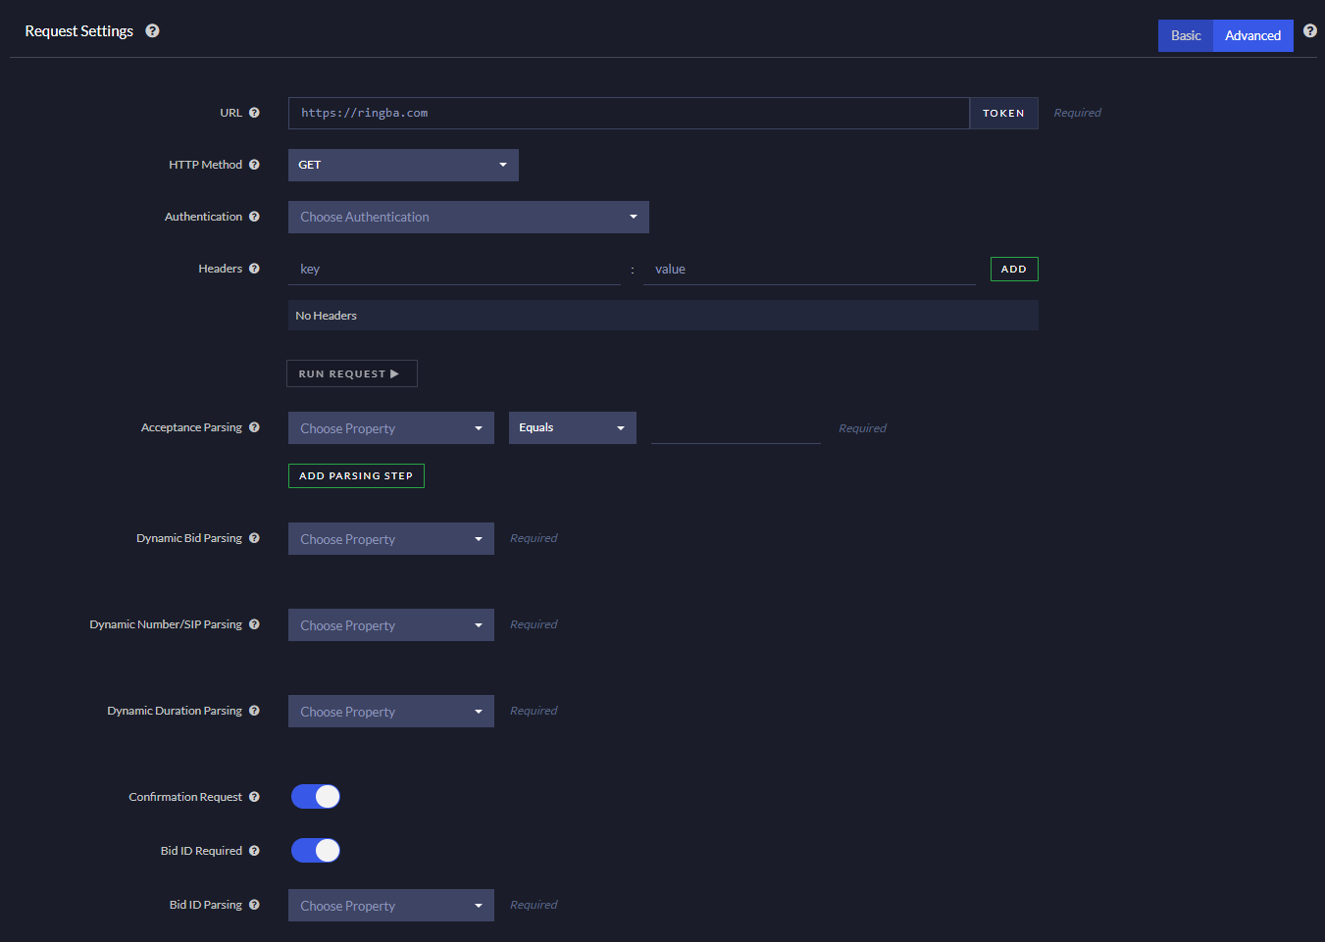1325x942 pixels.
Task: Open the HTTP Method dropdown
Action: pos(403,165)
